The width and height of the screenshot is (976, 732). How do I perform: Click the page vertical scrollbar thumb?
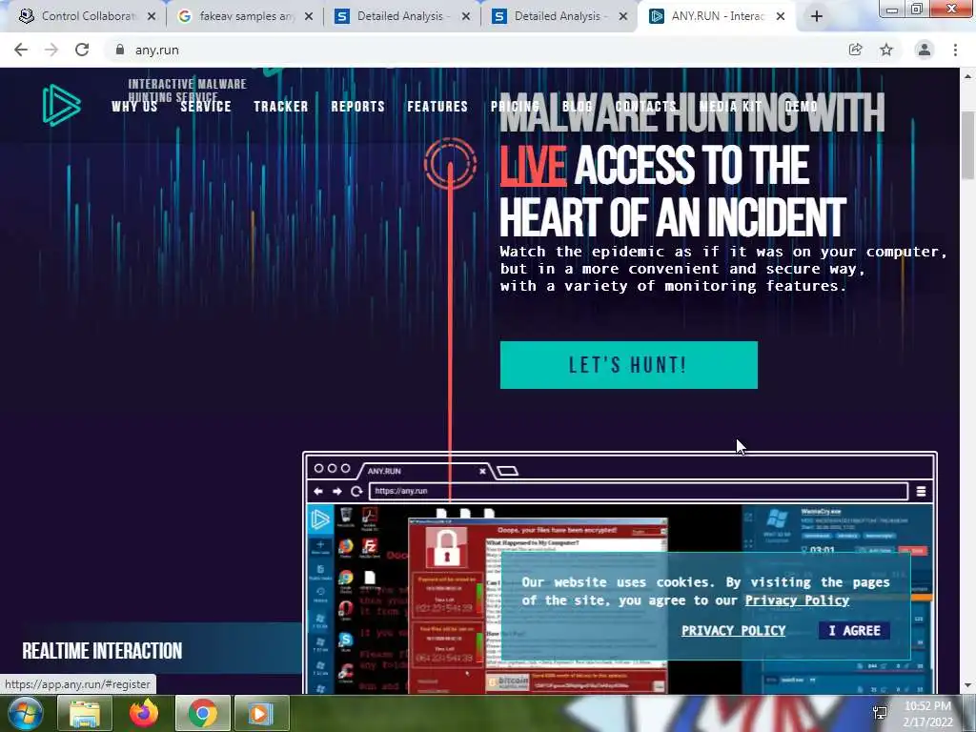[967, 145]
